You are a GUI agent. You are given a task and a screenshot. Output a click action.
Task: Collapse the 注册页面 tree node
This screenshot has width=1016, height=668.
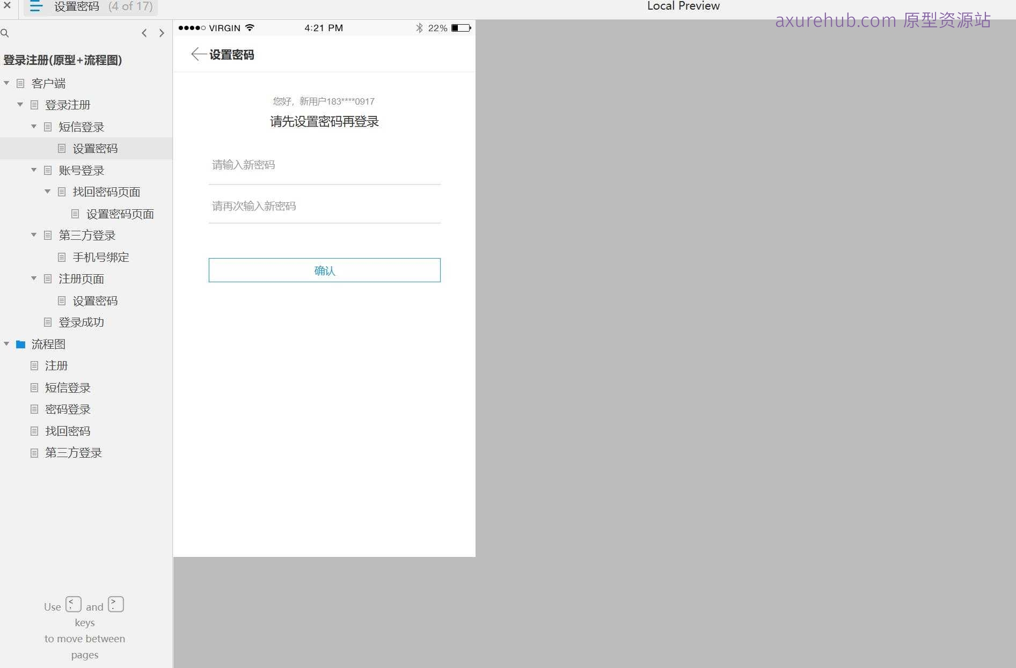[34, 278]
